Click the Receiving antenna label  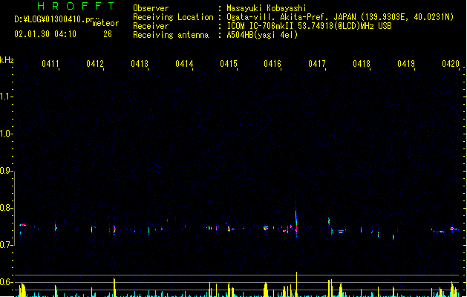[171, 35]
